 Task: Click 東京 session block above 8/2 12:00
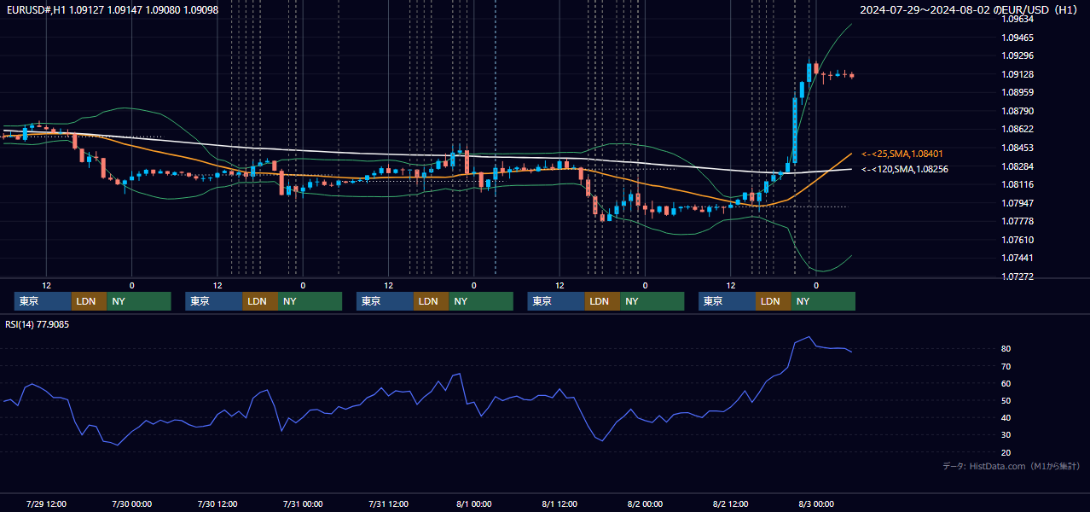coord(728,301)
